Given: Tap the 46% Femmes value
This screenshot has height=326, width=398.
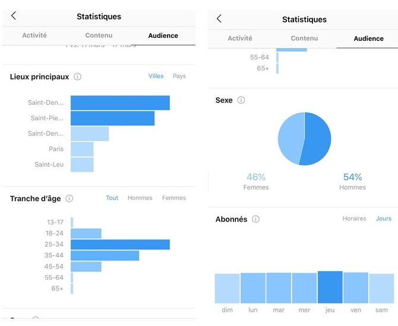Looking at the screenshot, I should (x=256, y=177).
